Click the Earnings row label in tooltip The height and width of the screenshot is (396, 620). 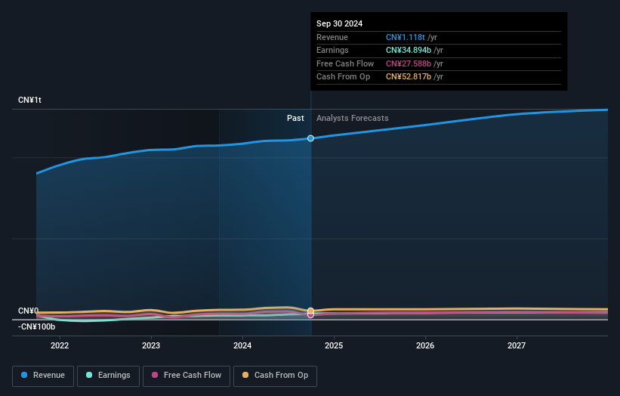(x=332, y=50)
